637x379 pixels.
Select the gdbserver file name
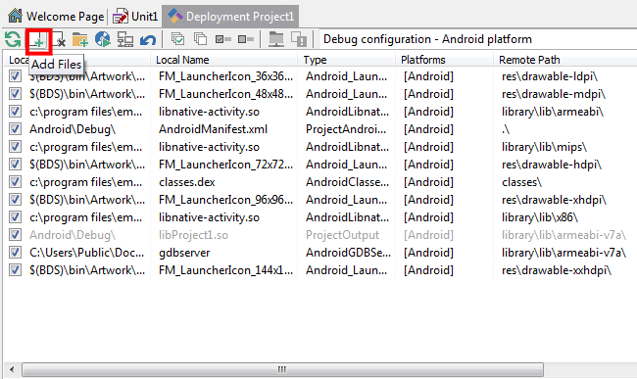coord(184,253)
